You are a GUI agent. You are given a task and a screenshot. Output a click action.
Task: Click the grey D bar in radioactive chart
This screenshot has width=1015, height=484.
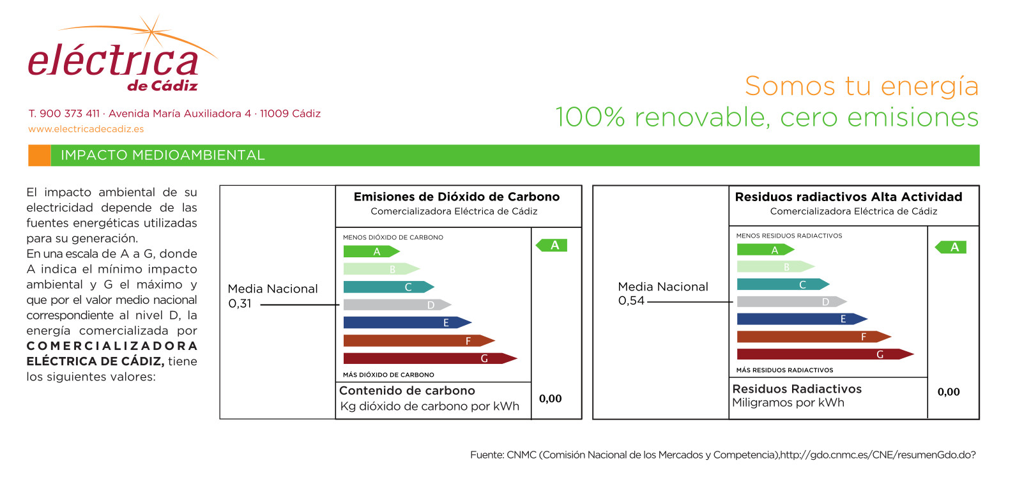click(x=792, y=301)
